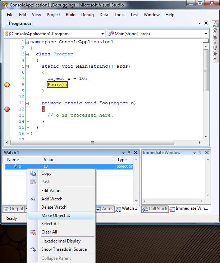The height and width of the screenshot is (263, 220).
Task: Click the Solution Explorer side tab icon
Action: 215,24
